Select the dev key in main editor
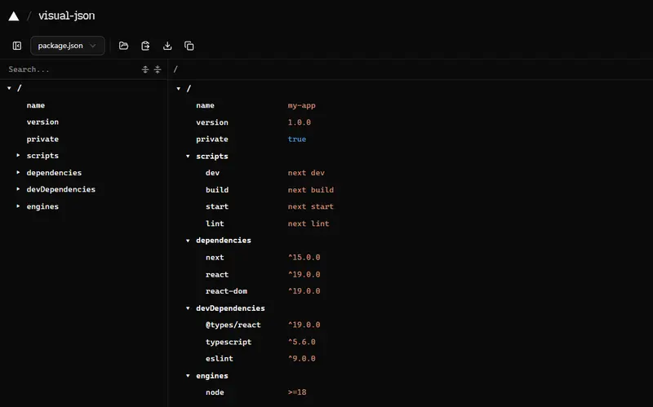 212,173
